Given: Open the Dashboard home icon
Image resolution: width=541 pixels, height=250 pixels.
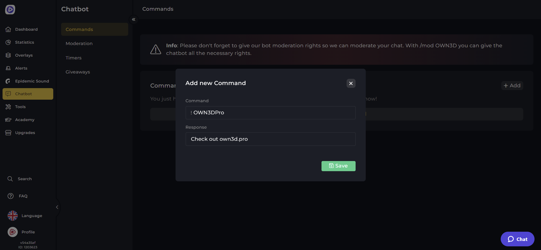Looking at the screenshot, I should point(8,29).
